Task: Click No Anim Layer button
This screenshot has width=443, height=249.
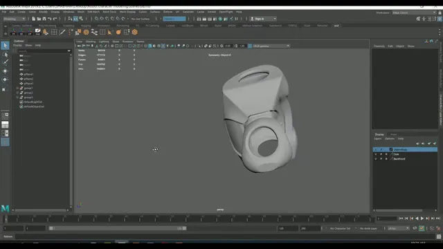Action: (x=368, y=228)
